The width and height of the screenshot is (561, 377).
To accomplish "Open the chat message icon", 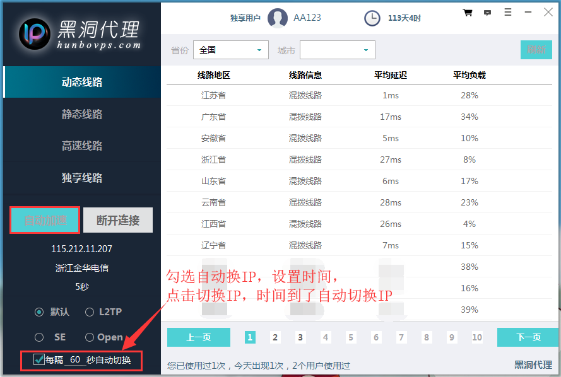I will [x=487, y=13].
